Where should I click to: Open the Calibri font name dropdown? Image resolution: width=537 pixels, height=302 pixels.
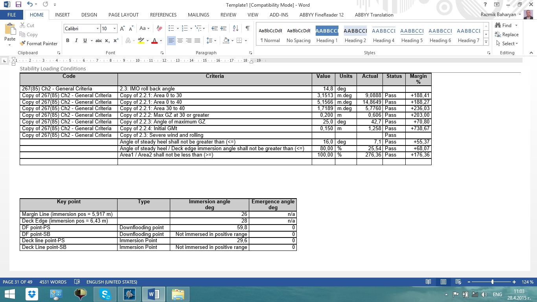pos(97,29)
